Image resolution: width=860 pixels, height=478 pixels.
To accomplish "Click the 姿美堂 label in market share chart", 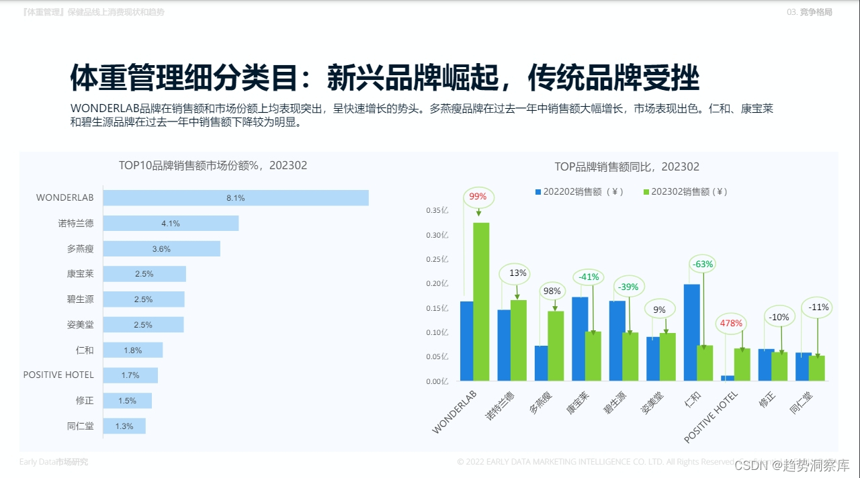I will pyautogui.click(x=80, y=325).
